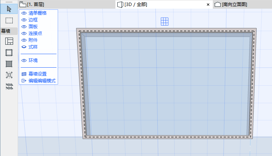Click the 附件 label
This screenshot has height=156, width=272.
pyautogui.click(x=33, y=40)
